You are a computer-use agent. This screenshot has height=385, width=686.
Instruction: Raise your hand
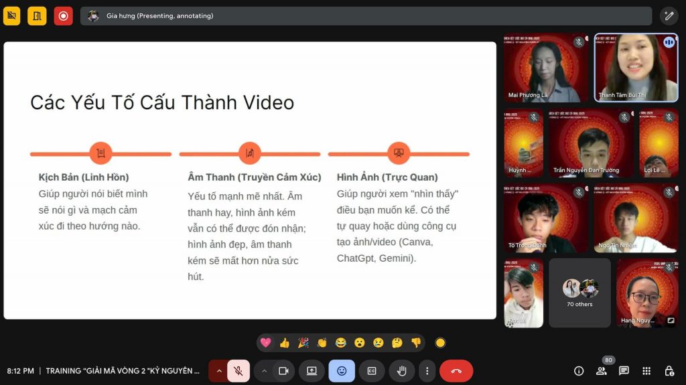(x=402, y=371)
